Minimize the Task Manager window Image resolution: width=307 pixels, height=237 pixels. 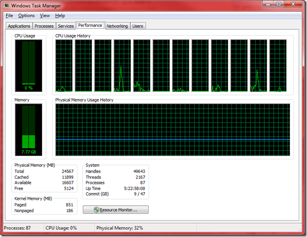tap(268, 4)
